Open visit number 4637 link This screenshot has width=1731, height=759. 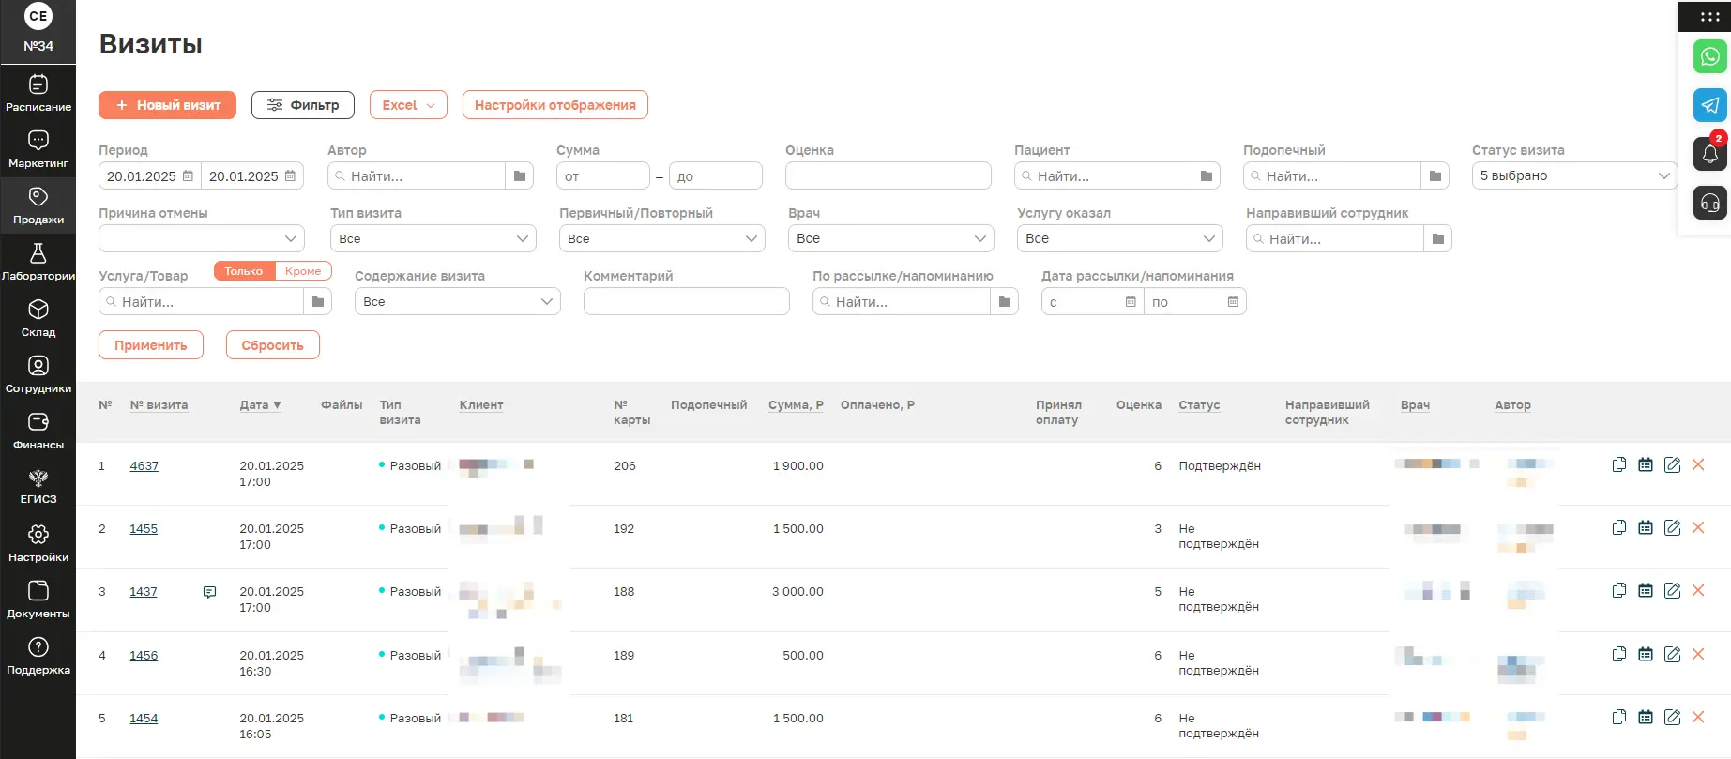(144, 465)
